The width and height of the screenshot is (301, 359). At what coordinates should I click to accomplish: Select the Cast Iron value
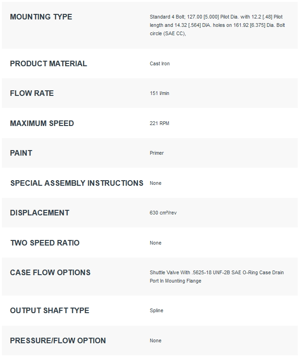click(x=160, y=63)
